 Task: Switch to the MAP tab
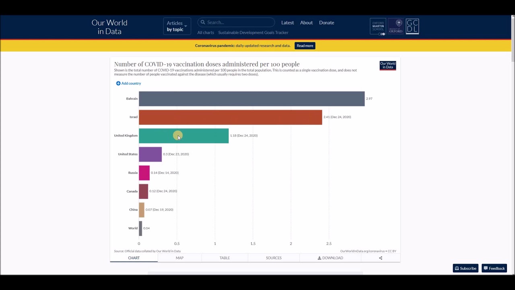click(179, 258)
